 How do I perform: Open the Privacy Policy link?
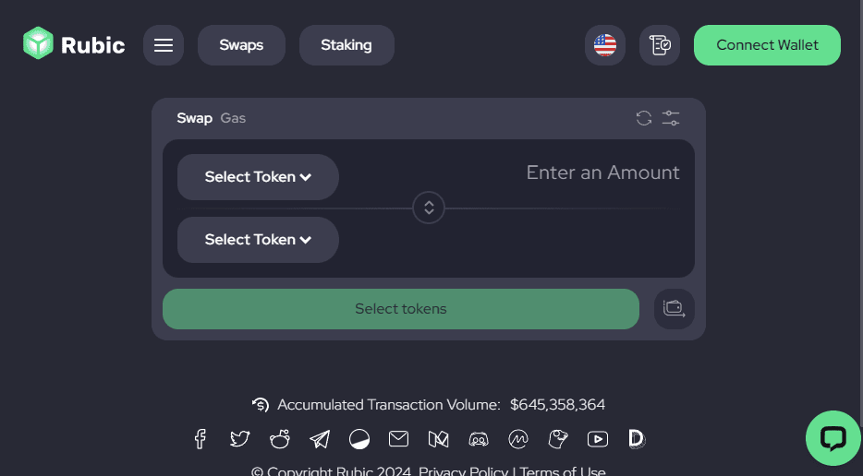point(463,470)
